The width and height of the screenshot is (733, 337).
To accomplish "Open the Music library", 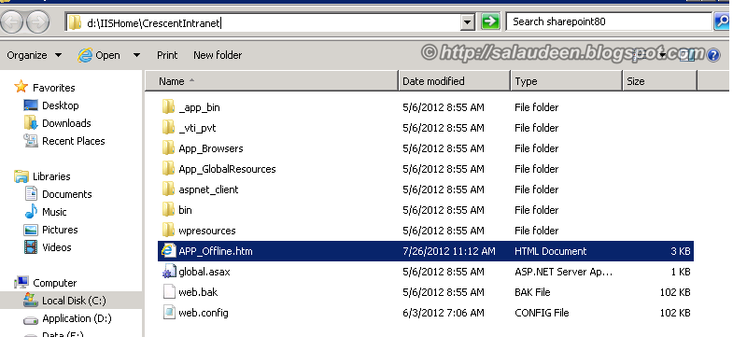I will click(x=54, y=212).
